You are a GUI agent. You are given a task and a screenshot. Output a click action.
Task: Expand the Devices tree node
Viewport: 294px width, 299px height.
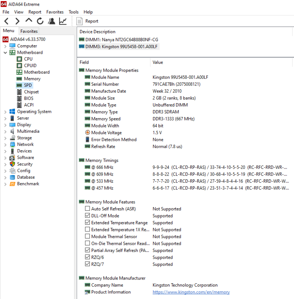coord(5,151)
